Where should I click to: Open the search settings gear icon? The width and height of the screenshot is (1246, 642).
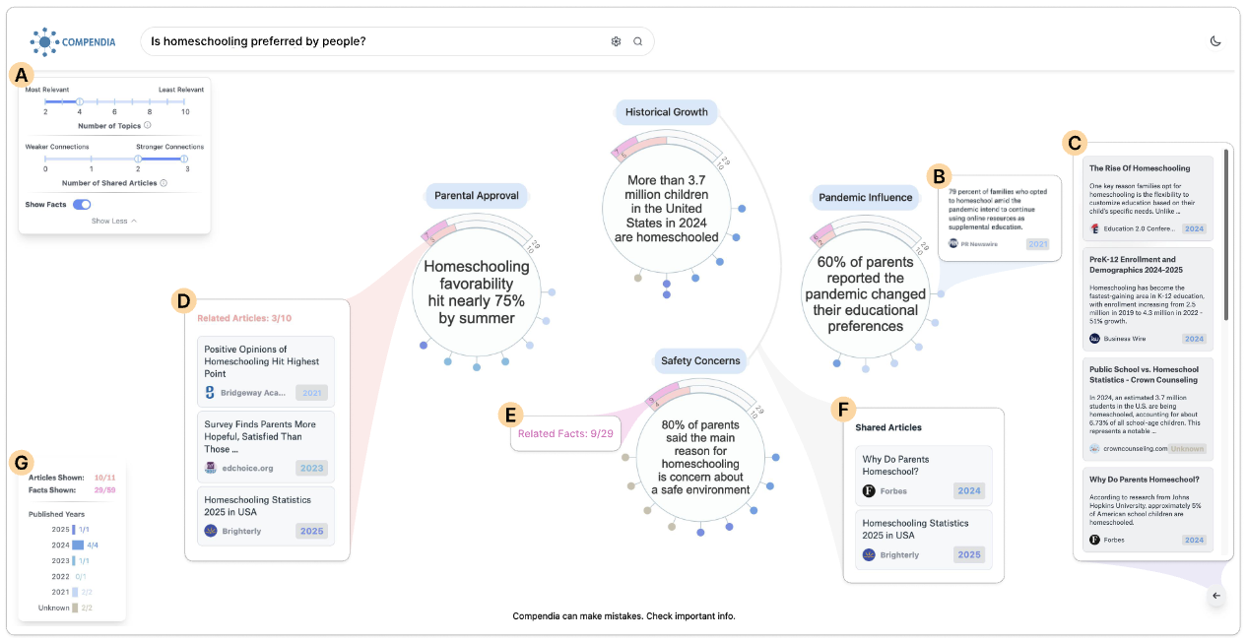click(616, 41)
